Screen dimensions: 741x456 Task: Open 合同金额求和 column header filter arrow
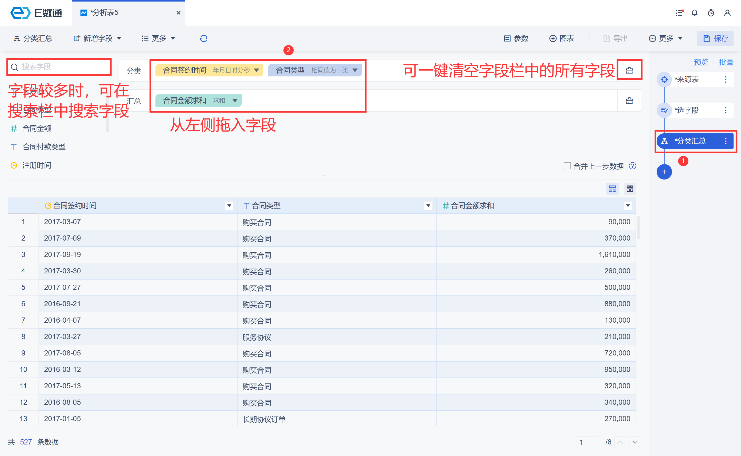point(628,206)
